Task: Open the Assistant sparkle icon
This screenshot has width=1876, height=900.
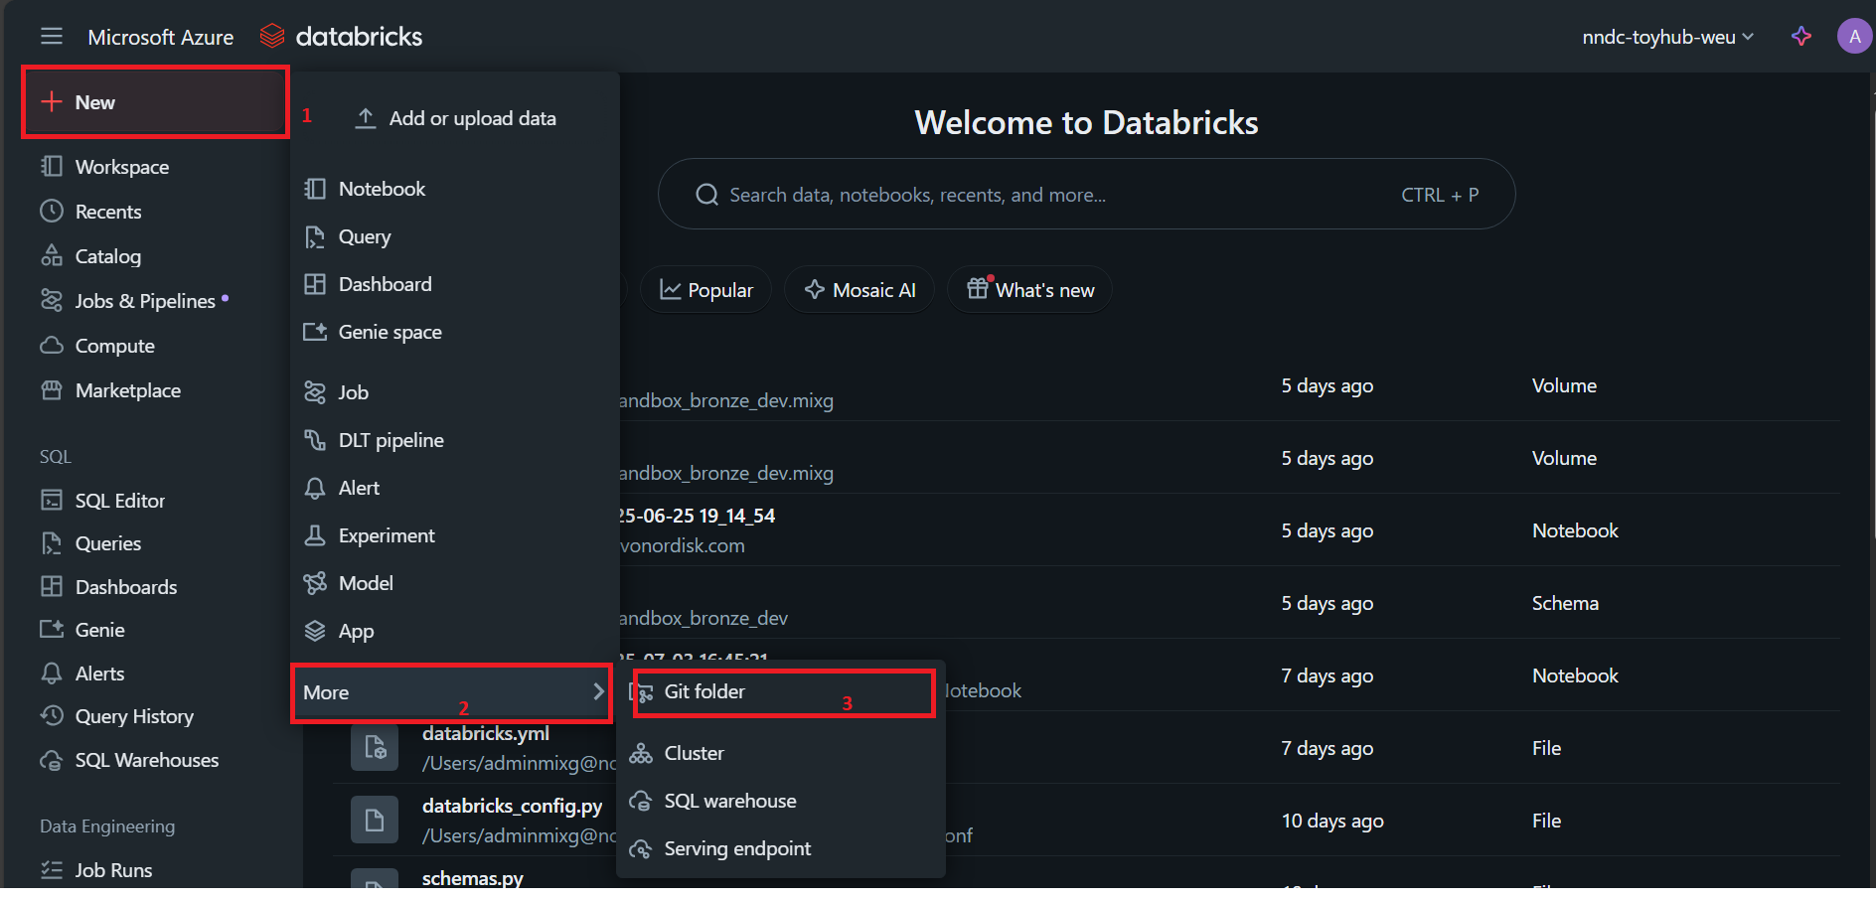Action: (1801, 37)
